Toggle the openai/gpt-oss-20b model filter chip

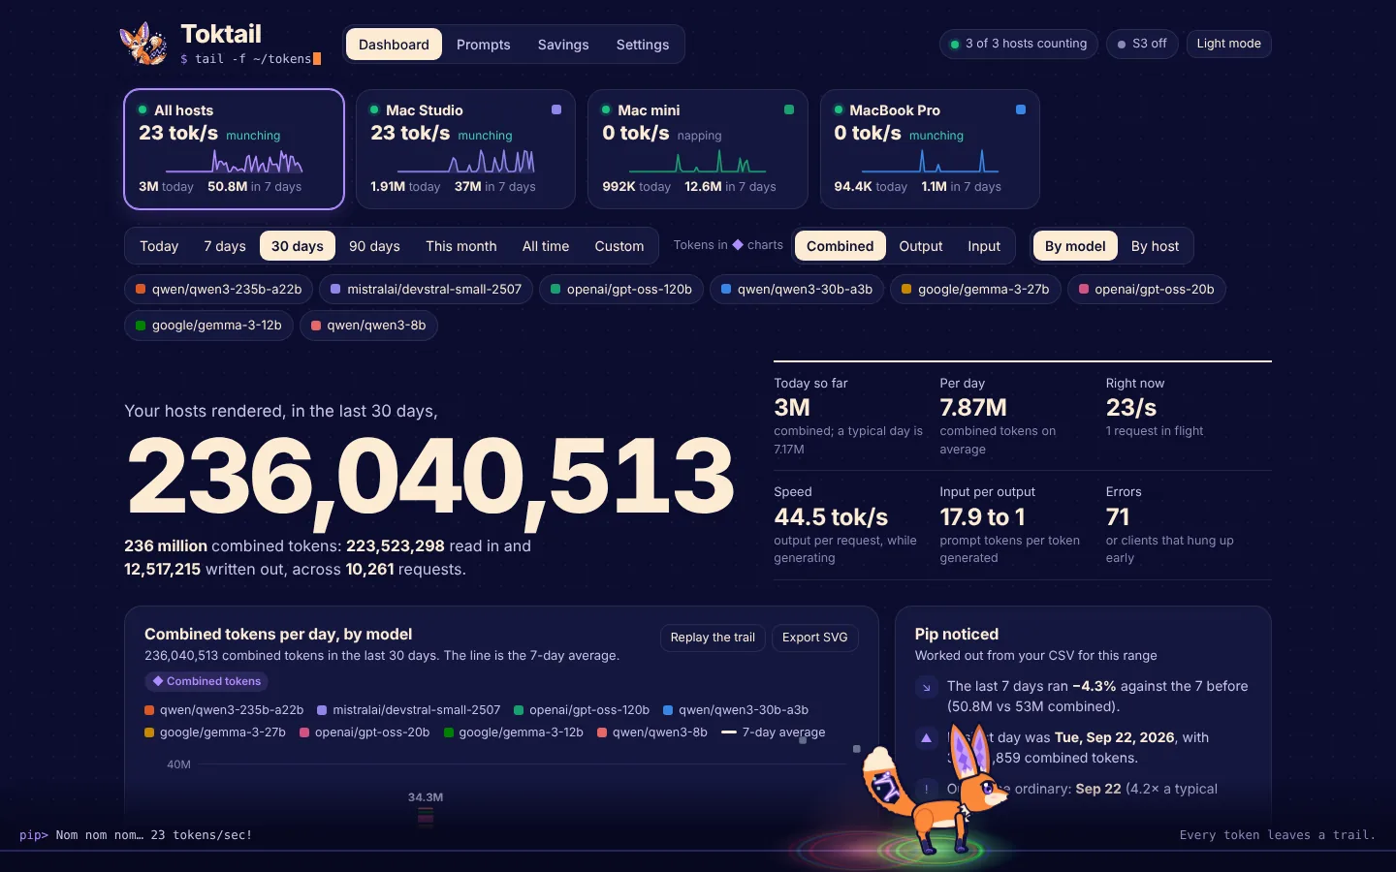pyautogui.click(x=1147, y=289)
